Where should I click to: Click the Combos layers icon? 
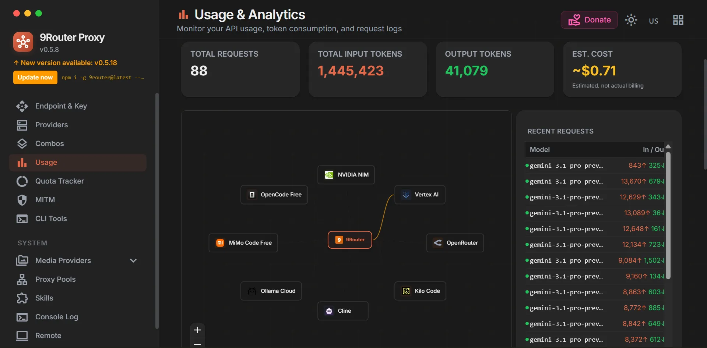point(22,144)
